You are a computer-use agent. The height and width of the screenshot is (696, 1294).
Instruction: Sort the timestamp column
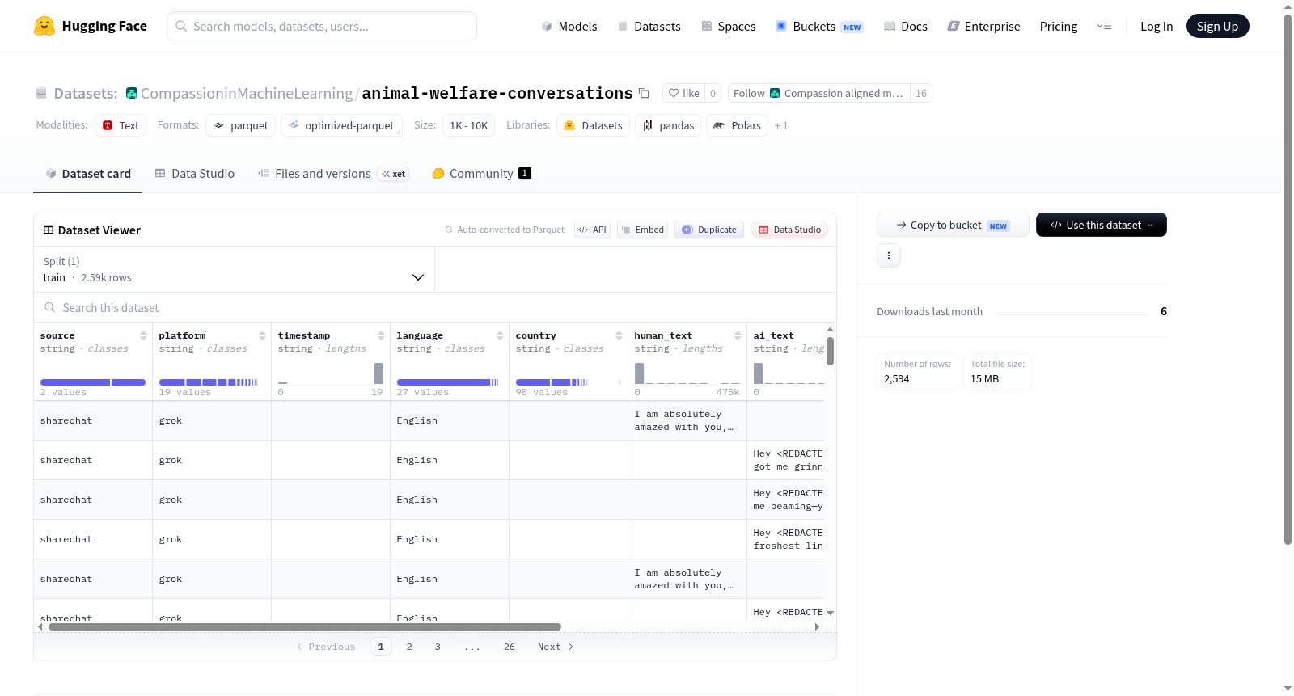point(381,335)
